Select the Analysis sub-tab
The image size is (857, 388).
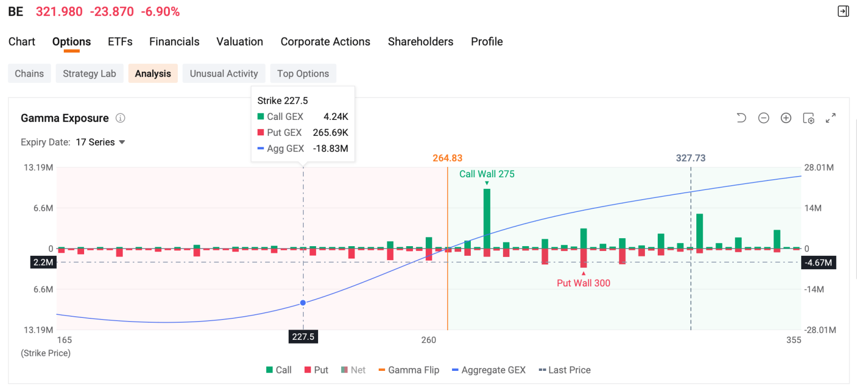point(153,73)
